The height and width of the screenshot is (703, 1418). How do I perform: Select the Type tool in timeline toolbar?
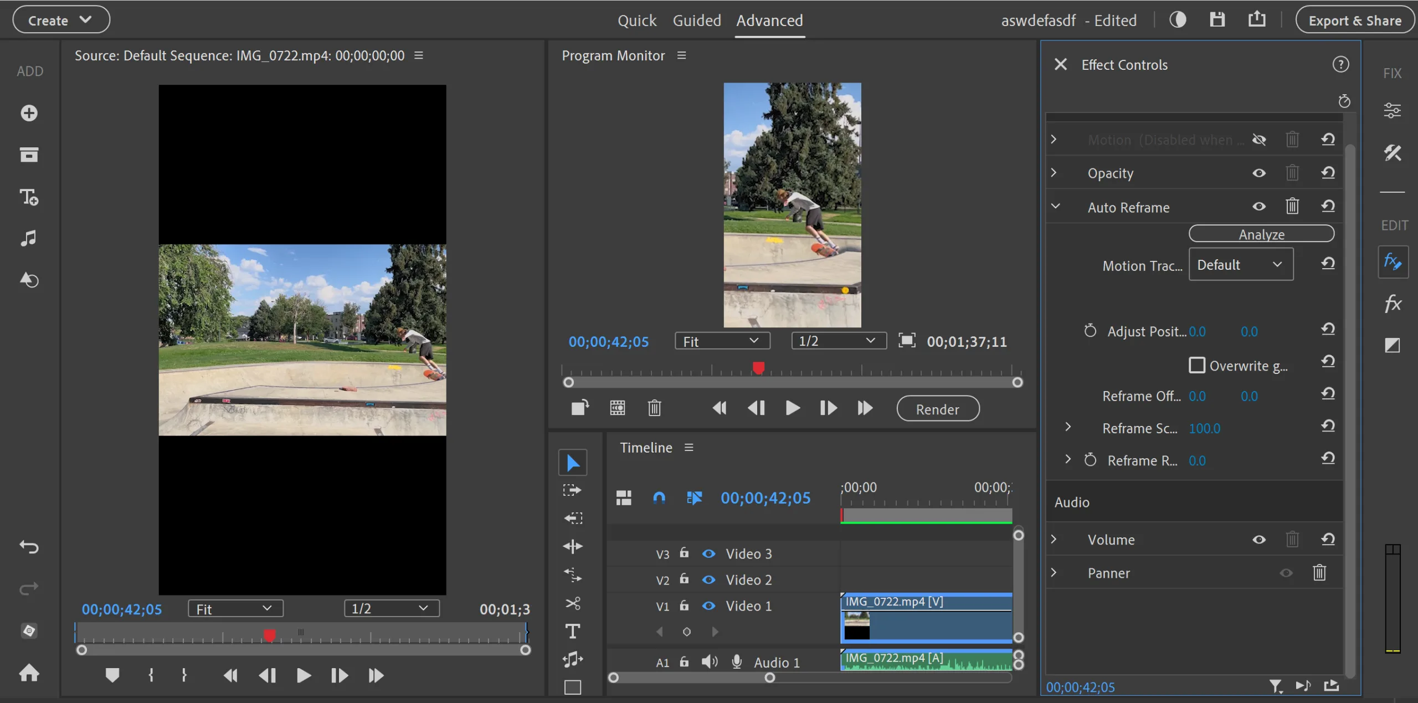click(x=573, y=631)
